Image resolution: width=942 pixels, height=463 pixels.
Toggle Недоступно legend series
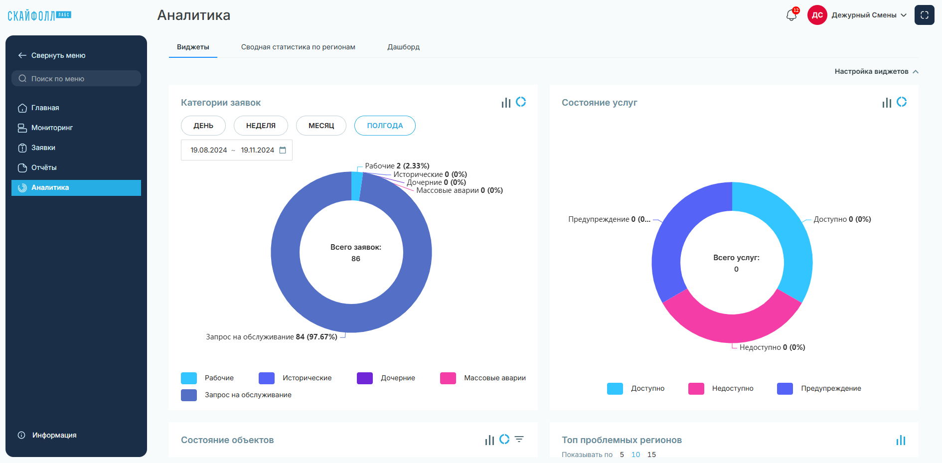pyautogui.click(x=721, y=388)
